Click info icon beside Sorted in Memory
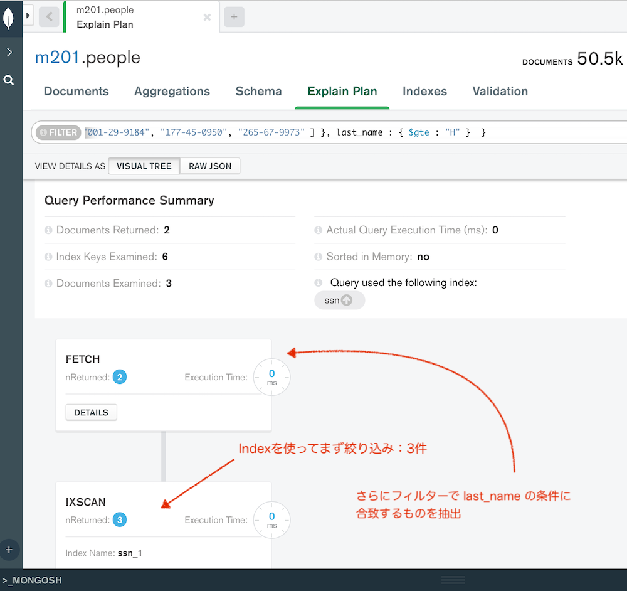Image resolution: width=627 pixels, height=591 pixels. point(319,257)
